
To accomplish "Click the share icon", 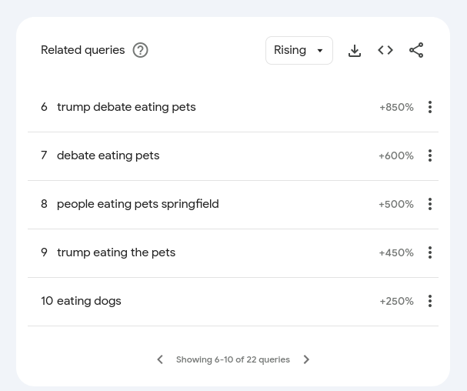I will click(x=416, y=50).
